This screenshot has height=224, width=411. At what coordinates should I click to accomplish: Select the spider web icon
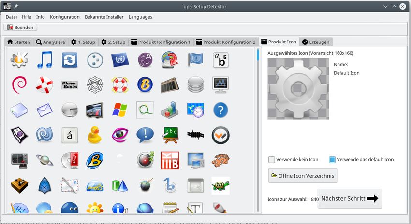[x=95, y=85]
